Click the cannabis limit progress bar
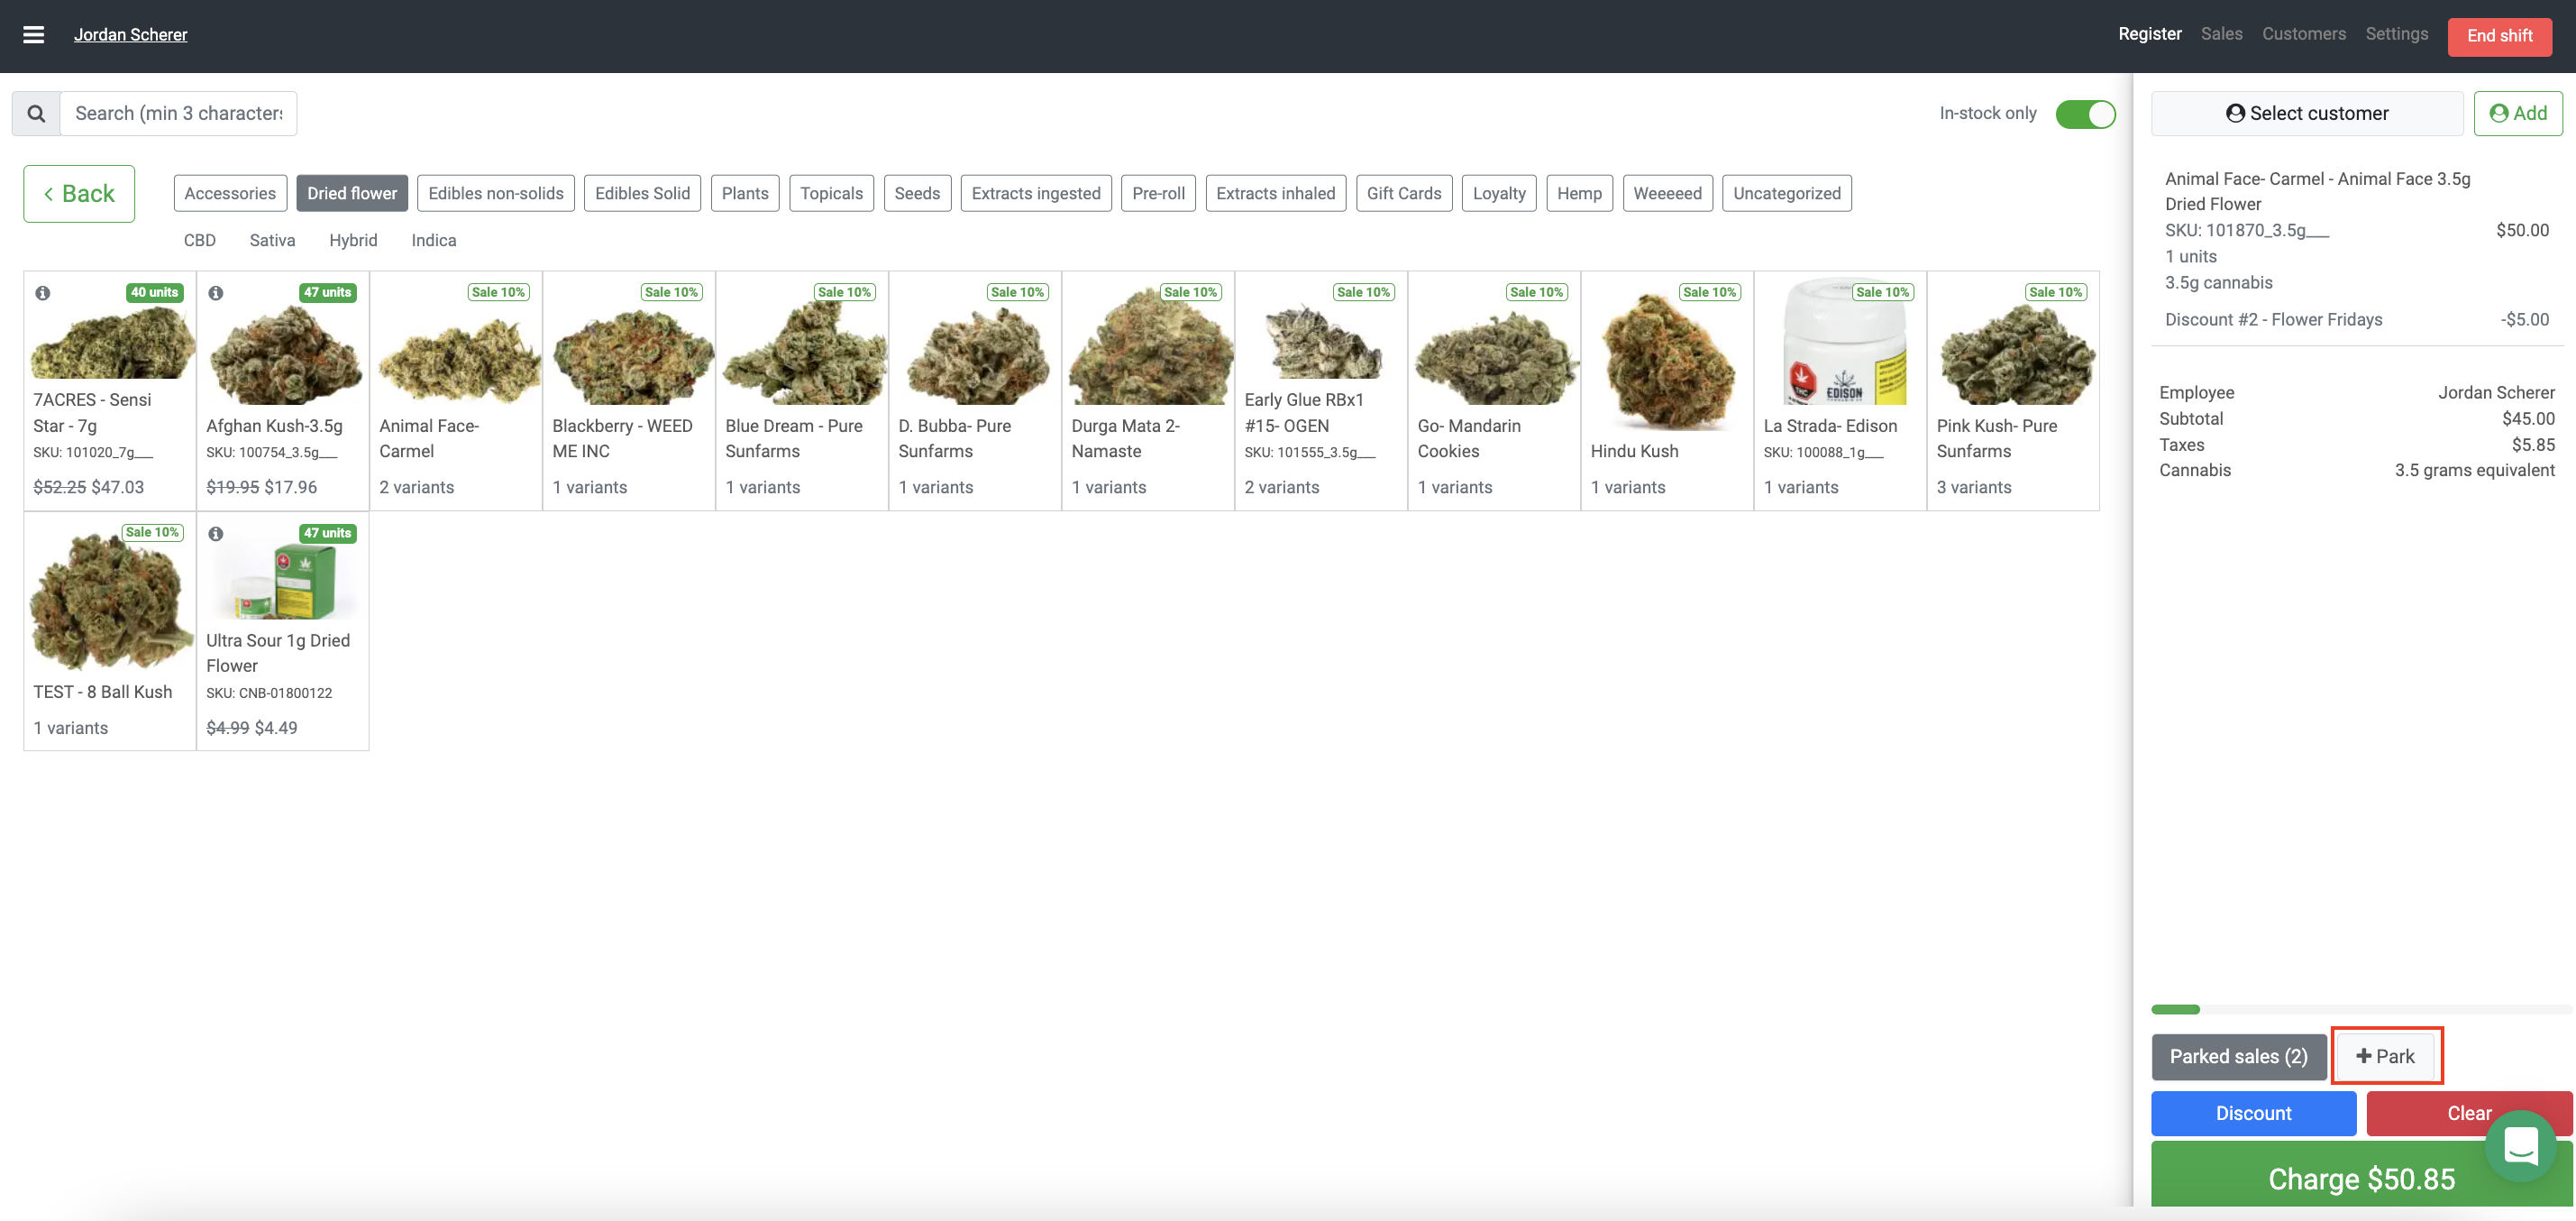 [x=2360, y=1009]
